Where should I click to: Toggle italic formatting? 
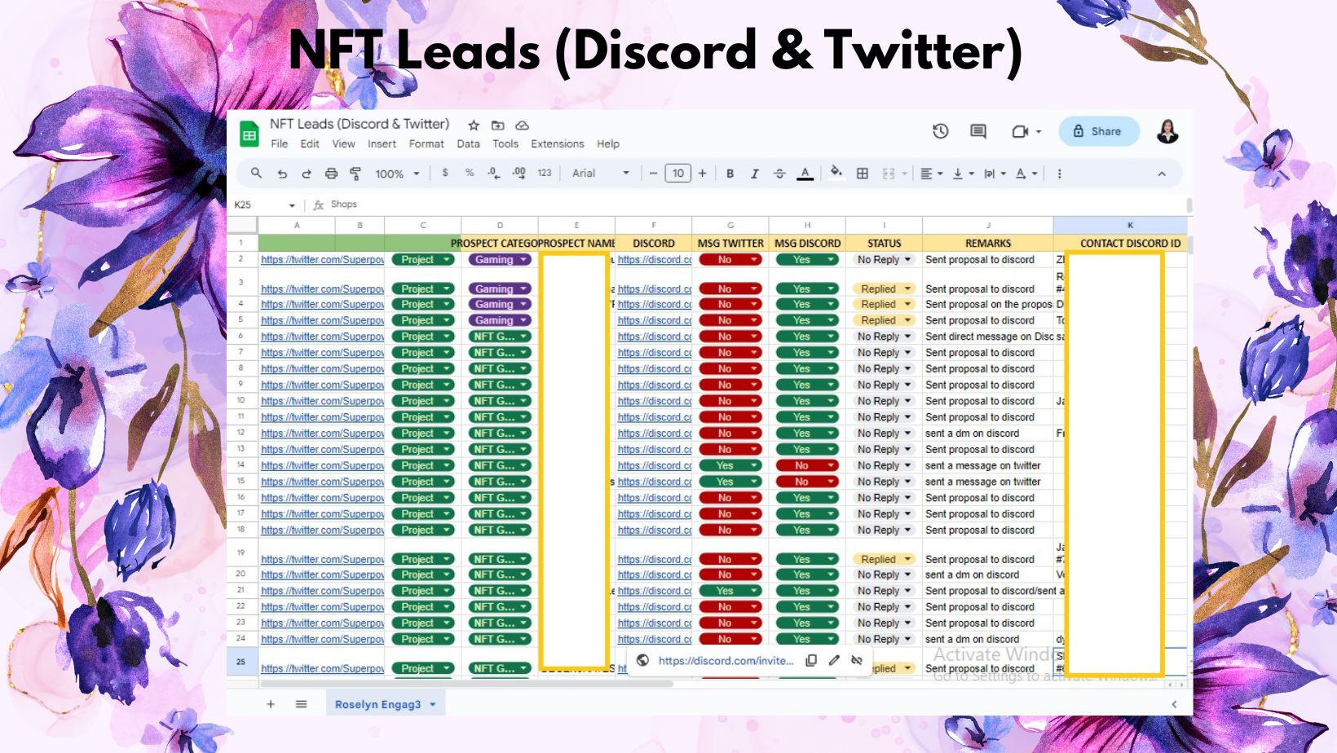click(x=755, y=174)
